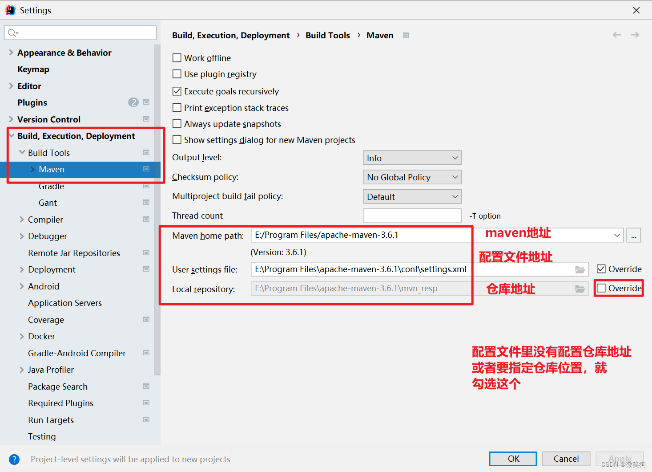652x472 pixels.
Task: Focus the settings search field
Action: 80,33
